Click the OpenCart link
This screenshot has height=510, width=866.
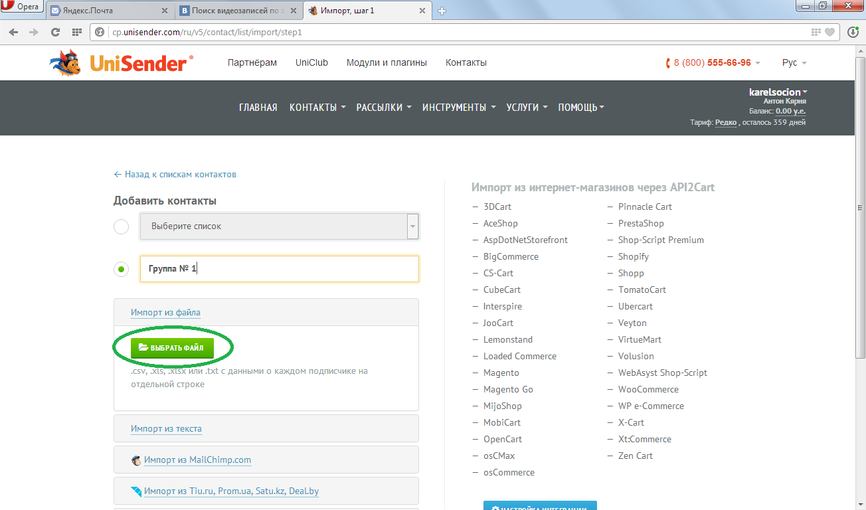click(x=503, y=439)
